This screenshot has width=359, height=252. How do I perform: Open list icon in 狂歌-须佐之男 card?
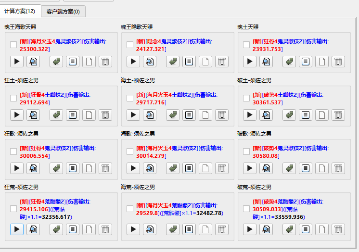pos(73,168)
